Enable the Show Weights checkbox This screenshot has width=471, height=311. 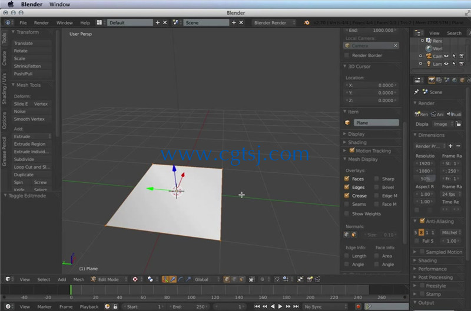pyautogui.click(x=347, y=213)
